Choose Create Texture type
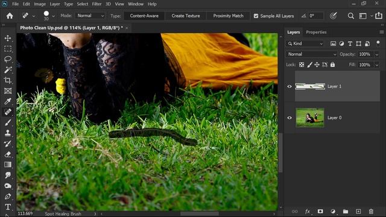The width and height of the screenshot is (386, 217). click(x=186, y=16)
